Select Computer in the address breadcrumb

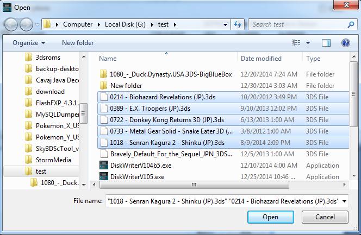(x=78, y=24)
